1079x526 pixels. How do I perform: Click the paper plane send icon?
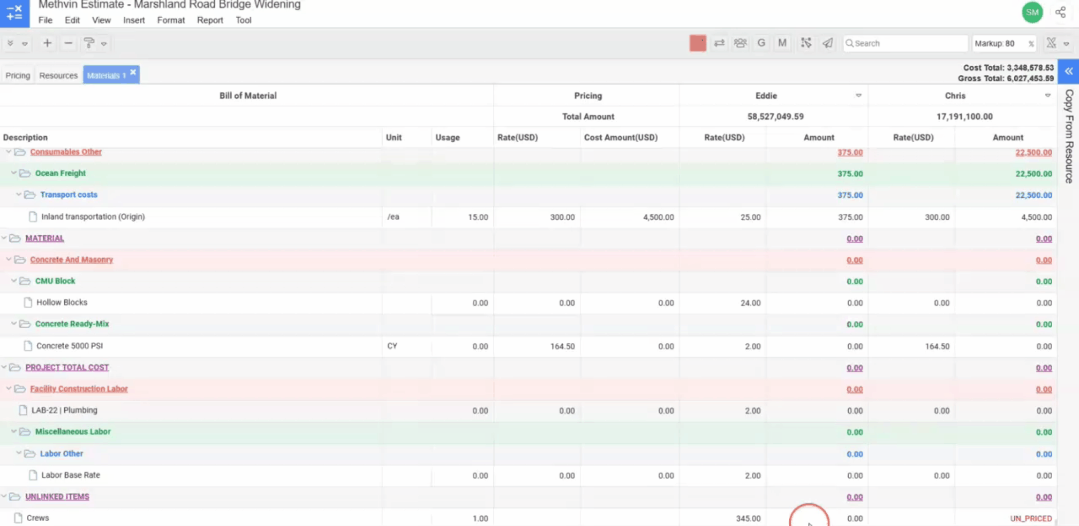click(x=828, y=43)
